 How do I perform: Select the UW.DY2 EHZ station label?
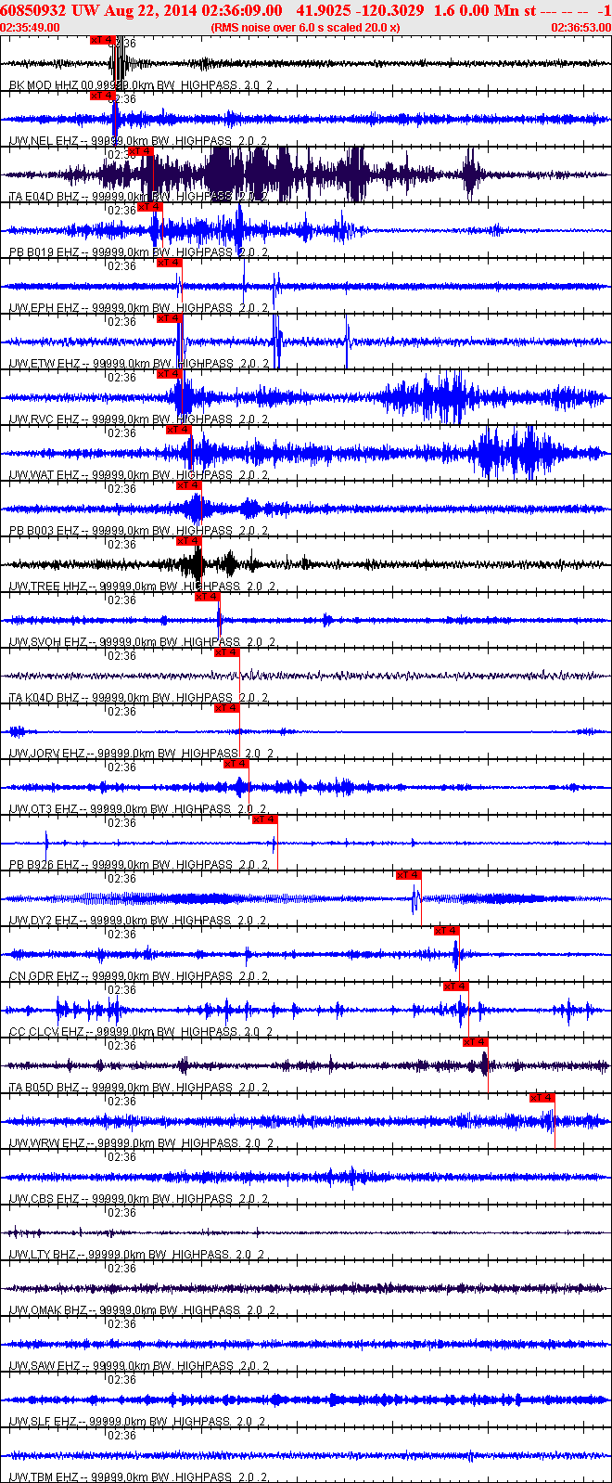click(x=138, y=921)
